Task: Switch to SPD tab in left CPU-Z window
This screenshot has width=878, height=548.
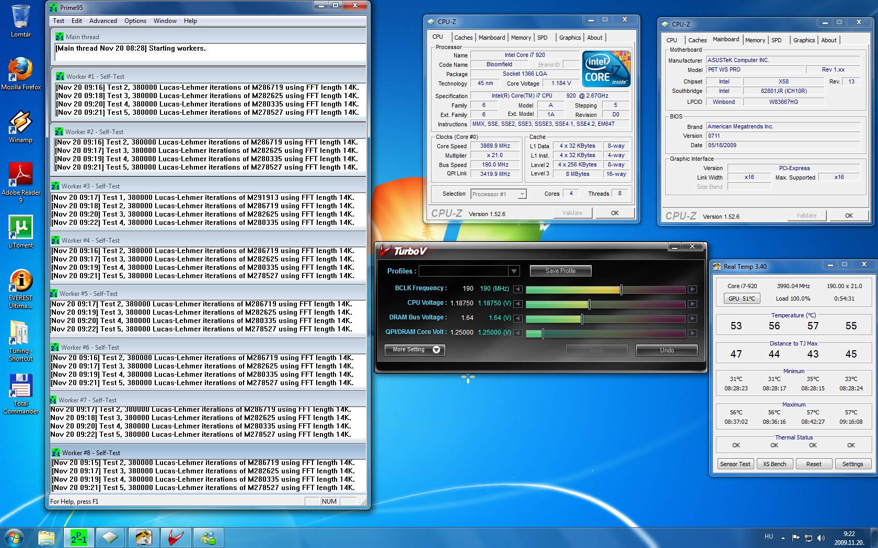Action: pos(542,38)
